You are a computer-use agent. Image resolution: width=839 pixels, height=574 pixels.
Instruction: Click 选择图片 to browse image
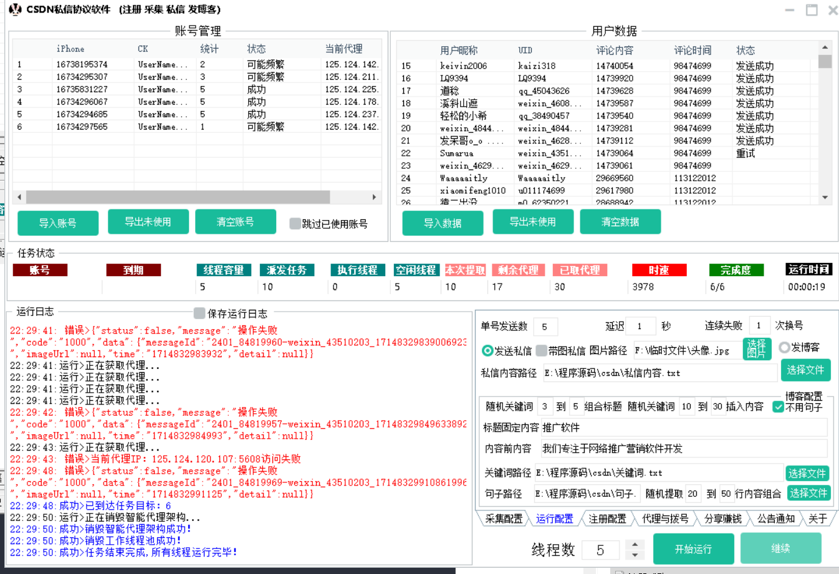[x=757, y=349]
